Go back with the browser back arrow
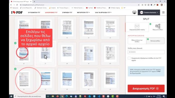This screenshot has height=98, width=175. tap(11, 5)
